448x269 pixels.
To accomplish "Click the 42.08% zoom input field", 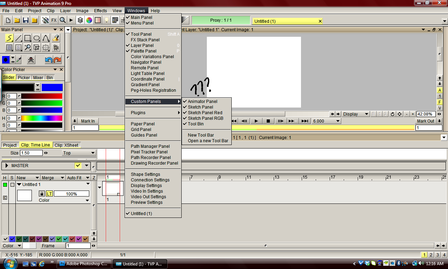I will (426, 114).
